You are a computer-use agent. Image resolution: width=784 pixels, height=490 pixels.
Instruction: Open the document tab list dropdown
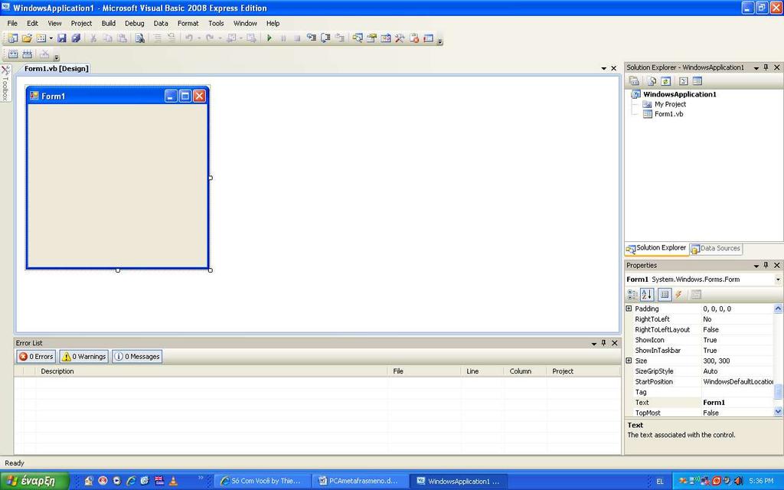(x=604, y=68)
